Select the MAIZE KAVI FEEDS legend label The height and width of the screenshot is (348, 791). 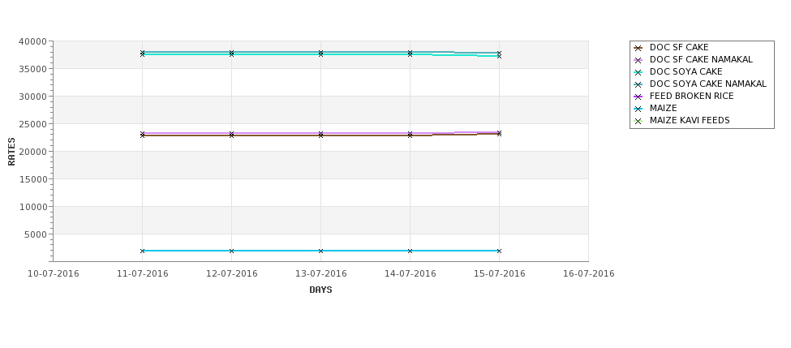[x=690, y=121]
